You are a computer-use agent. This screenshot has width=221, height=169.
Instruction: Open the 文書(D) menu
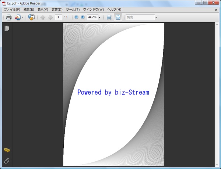[57, 10]
